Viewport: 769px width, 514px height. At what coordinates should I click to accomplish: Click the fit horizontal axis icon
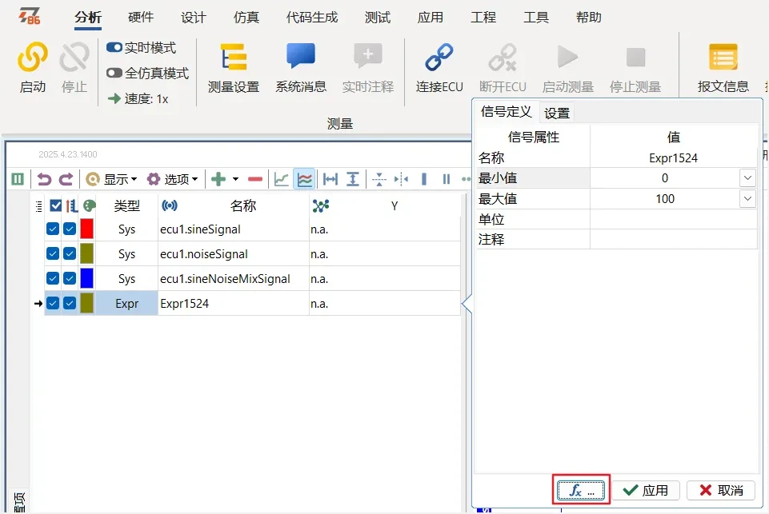coord(330,179)
